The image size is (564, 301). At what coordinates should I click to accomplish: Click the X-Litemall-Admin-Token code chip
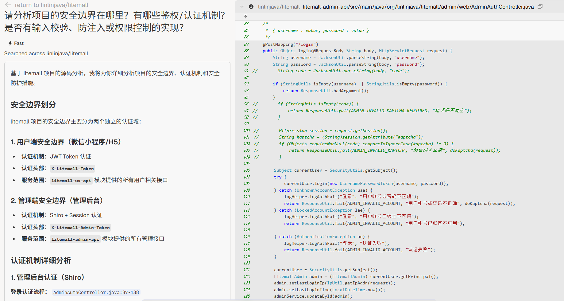(80, 228)
